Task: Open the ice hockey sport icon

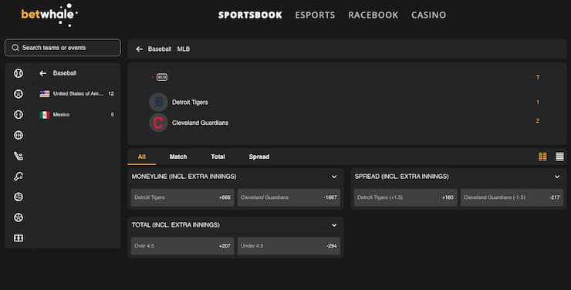Action: pyautogui.click(x=19, y=156)
